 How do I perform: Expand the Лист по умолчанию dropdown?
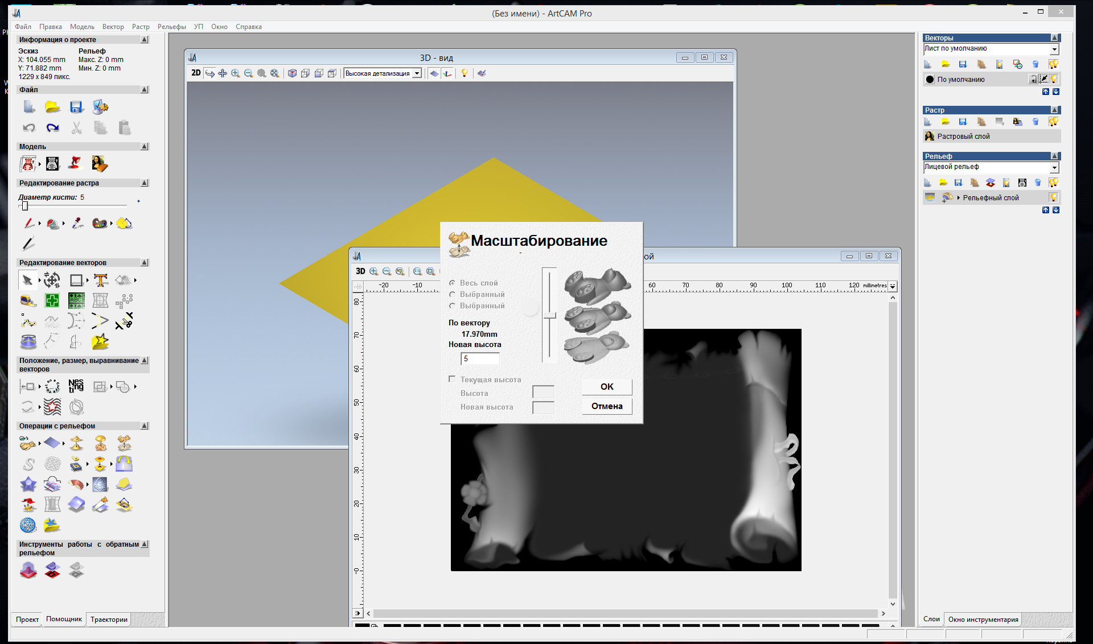click(1054, 49)
